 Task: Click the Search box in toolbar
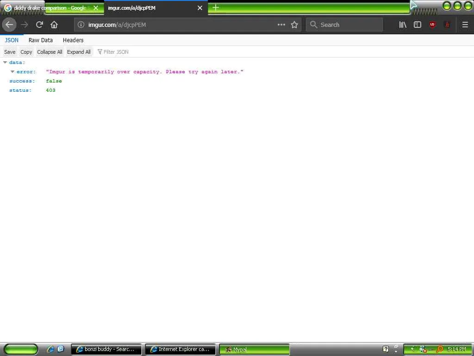point(344,25)
